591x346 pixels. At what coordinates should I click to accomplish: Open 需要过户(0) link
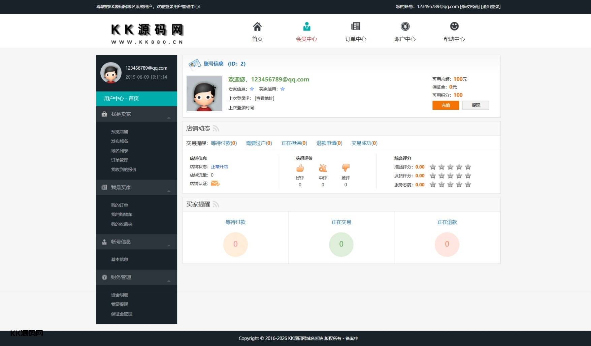coord(259,143)
